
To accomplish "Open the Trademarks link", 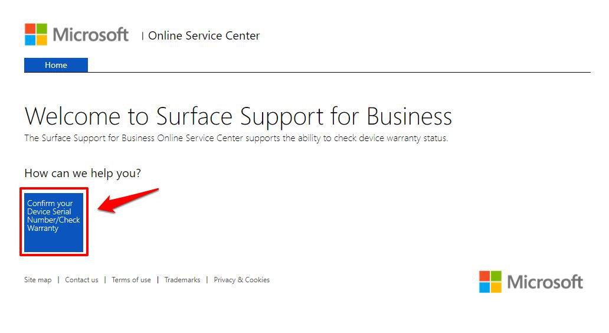I will [x=182, y=280].
